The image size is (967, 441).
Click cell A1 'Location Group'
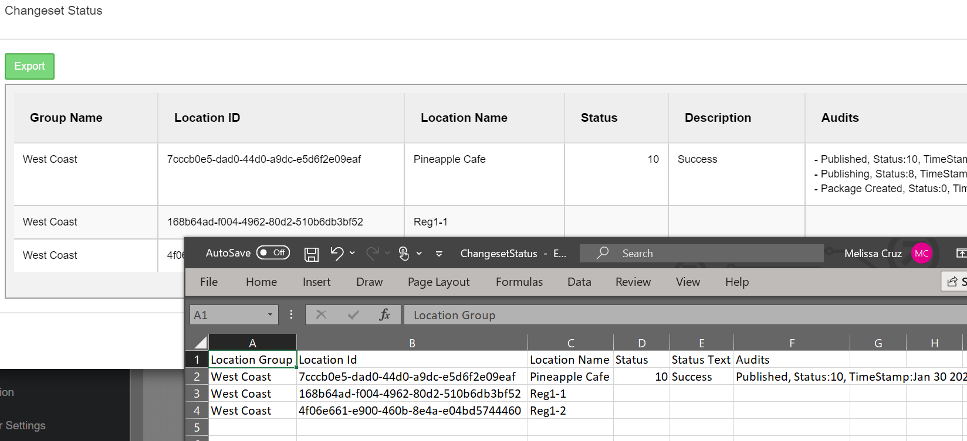pyautogui.click(x=253, y=360)
